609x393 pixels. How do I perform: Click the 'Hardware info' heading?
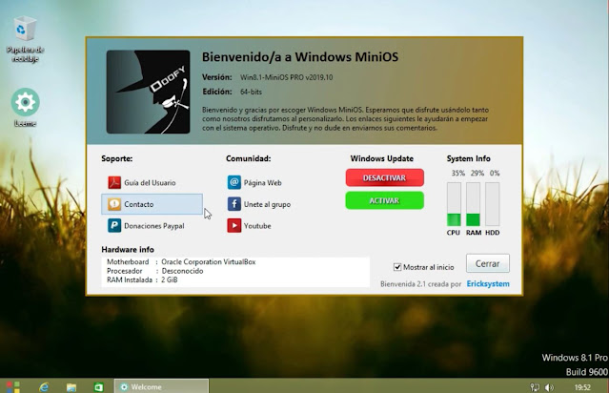click(x=128, y=250)
